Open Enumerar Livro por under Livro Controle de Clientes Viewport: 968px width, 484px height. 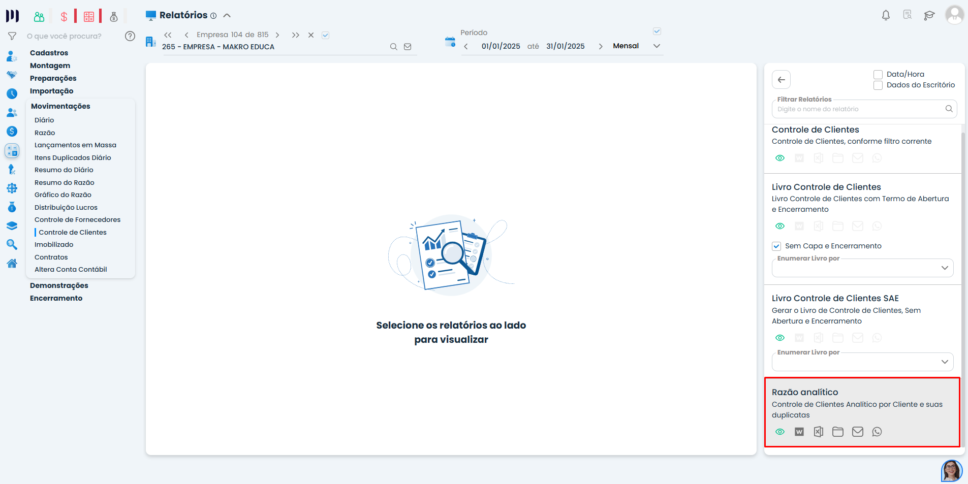click(x=862, y=268)
